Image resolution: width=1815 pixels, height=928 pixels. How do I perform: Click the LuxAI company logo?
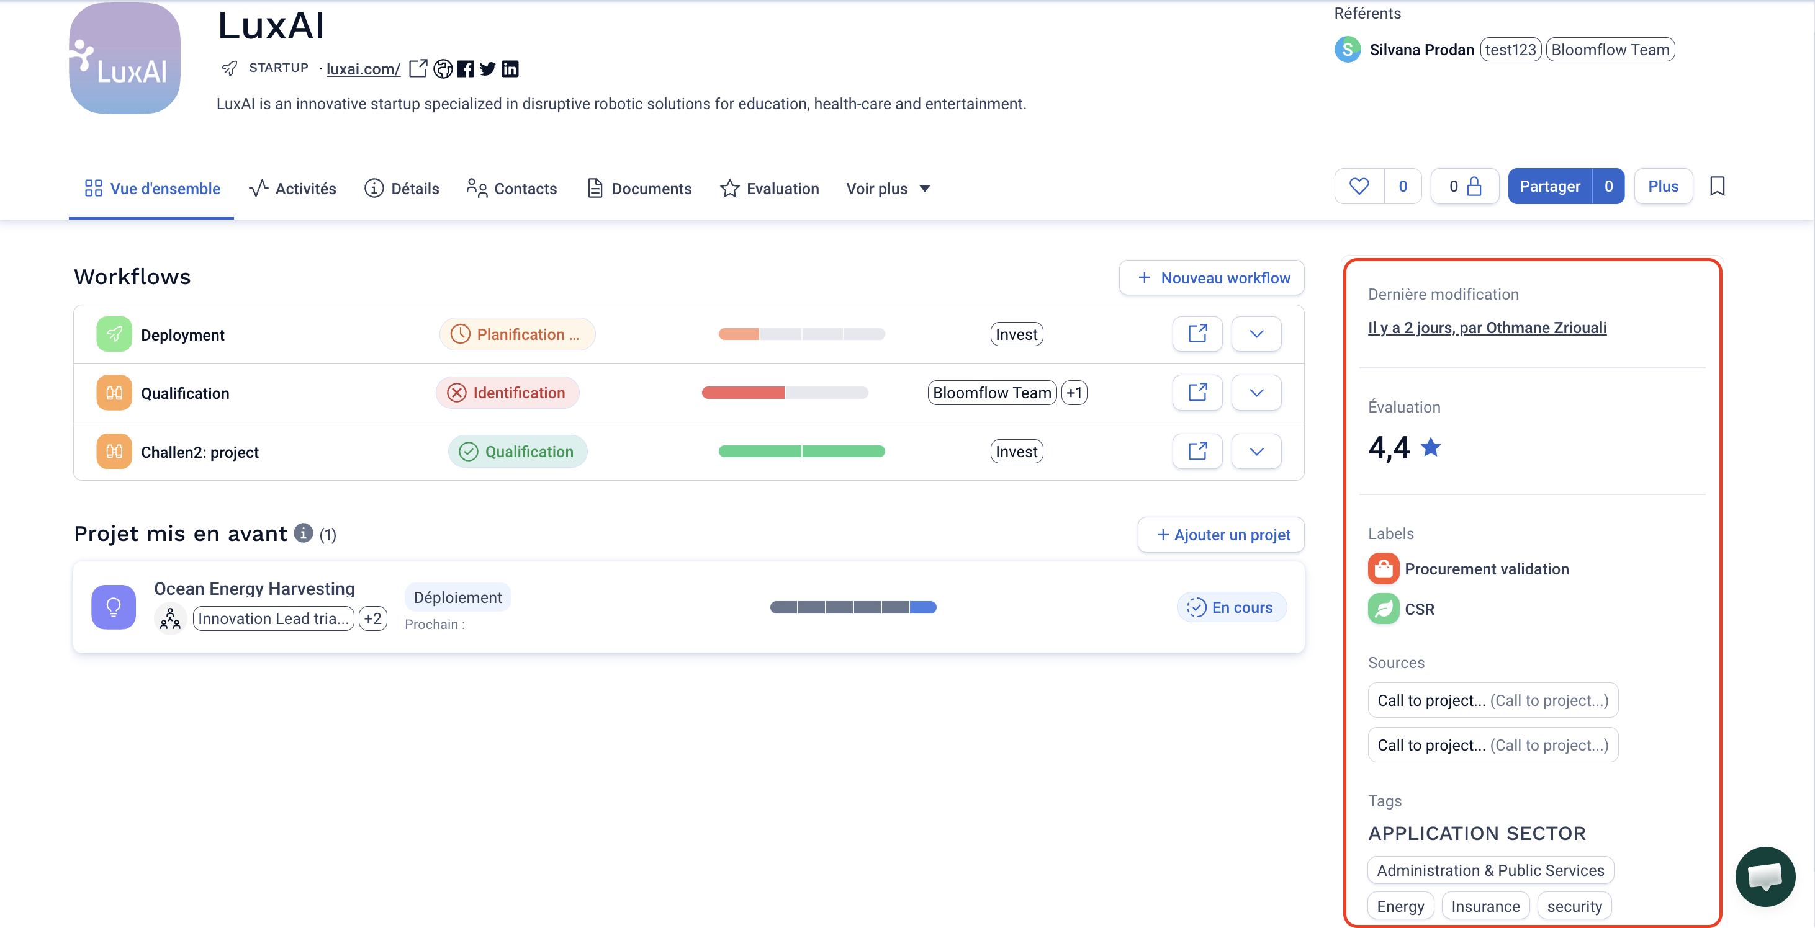point(125,58)
